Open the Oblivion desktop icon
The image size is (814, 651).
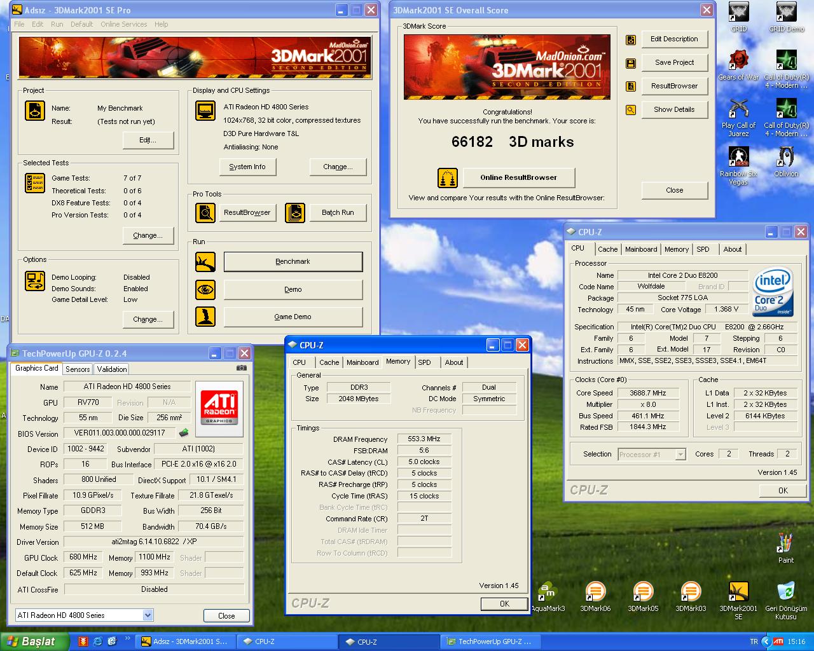(786, 162)
